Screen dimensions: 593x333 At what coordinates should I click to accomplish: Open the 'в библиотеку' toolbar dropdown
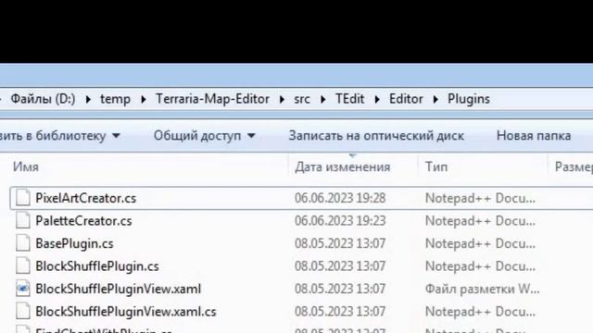click(x=60, y=136)
